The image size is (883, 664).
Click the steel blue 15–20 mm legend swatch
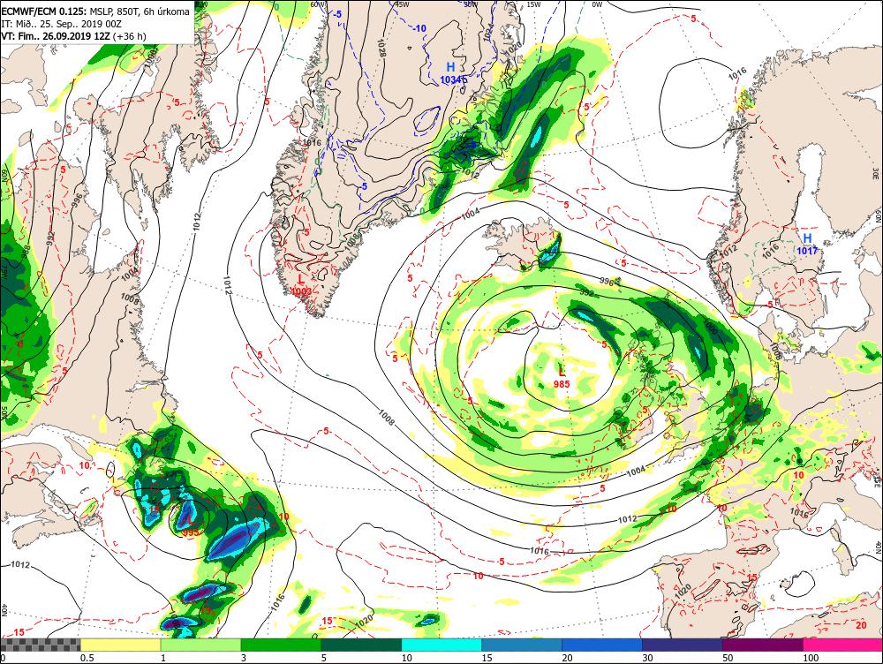pyautogui.click(x=522, y=645)
